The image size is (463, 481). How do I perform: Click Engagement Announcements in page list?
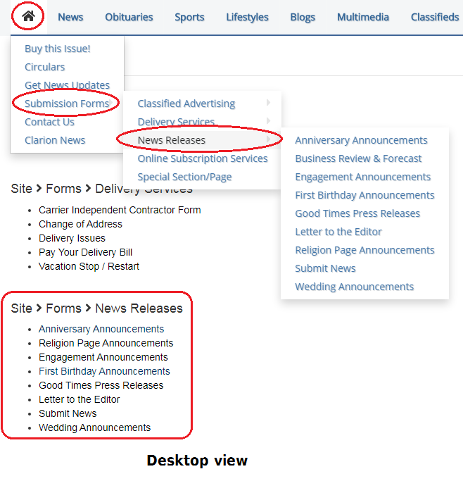103,357
